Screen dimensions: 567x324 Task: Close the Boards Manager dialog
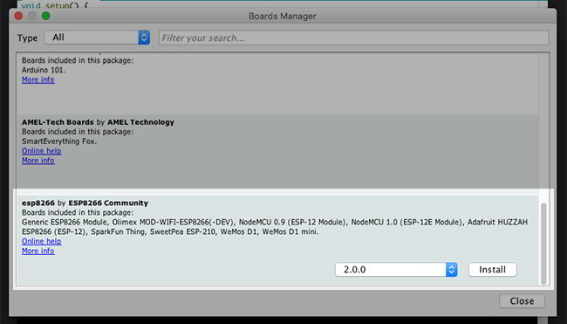[x=522, y=300]
